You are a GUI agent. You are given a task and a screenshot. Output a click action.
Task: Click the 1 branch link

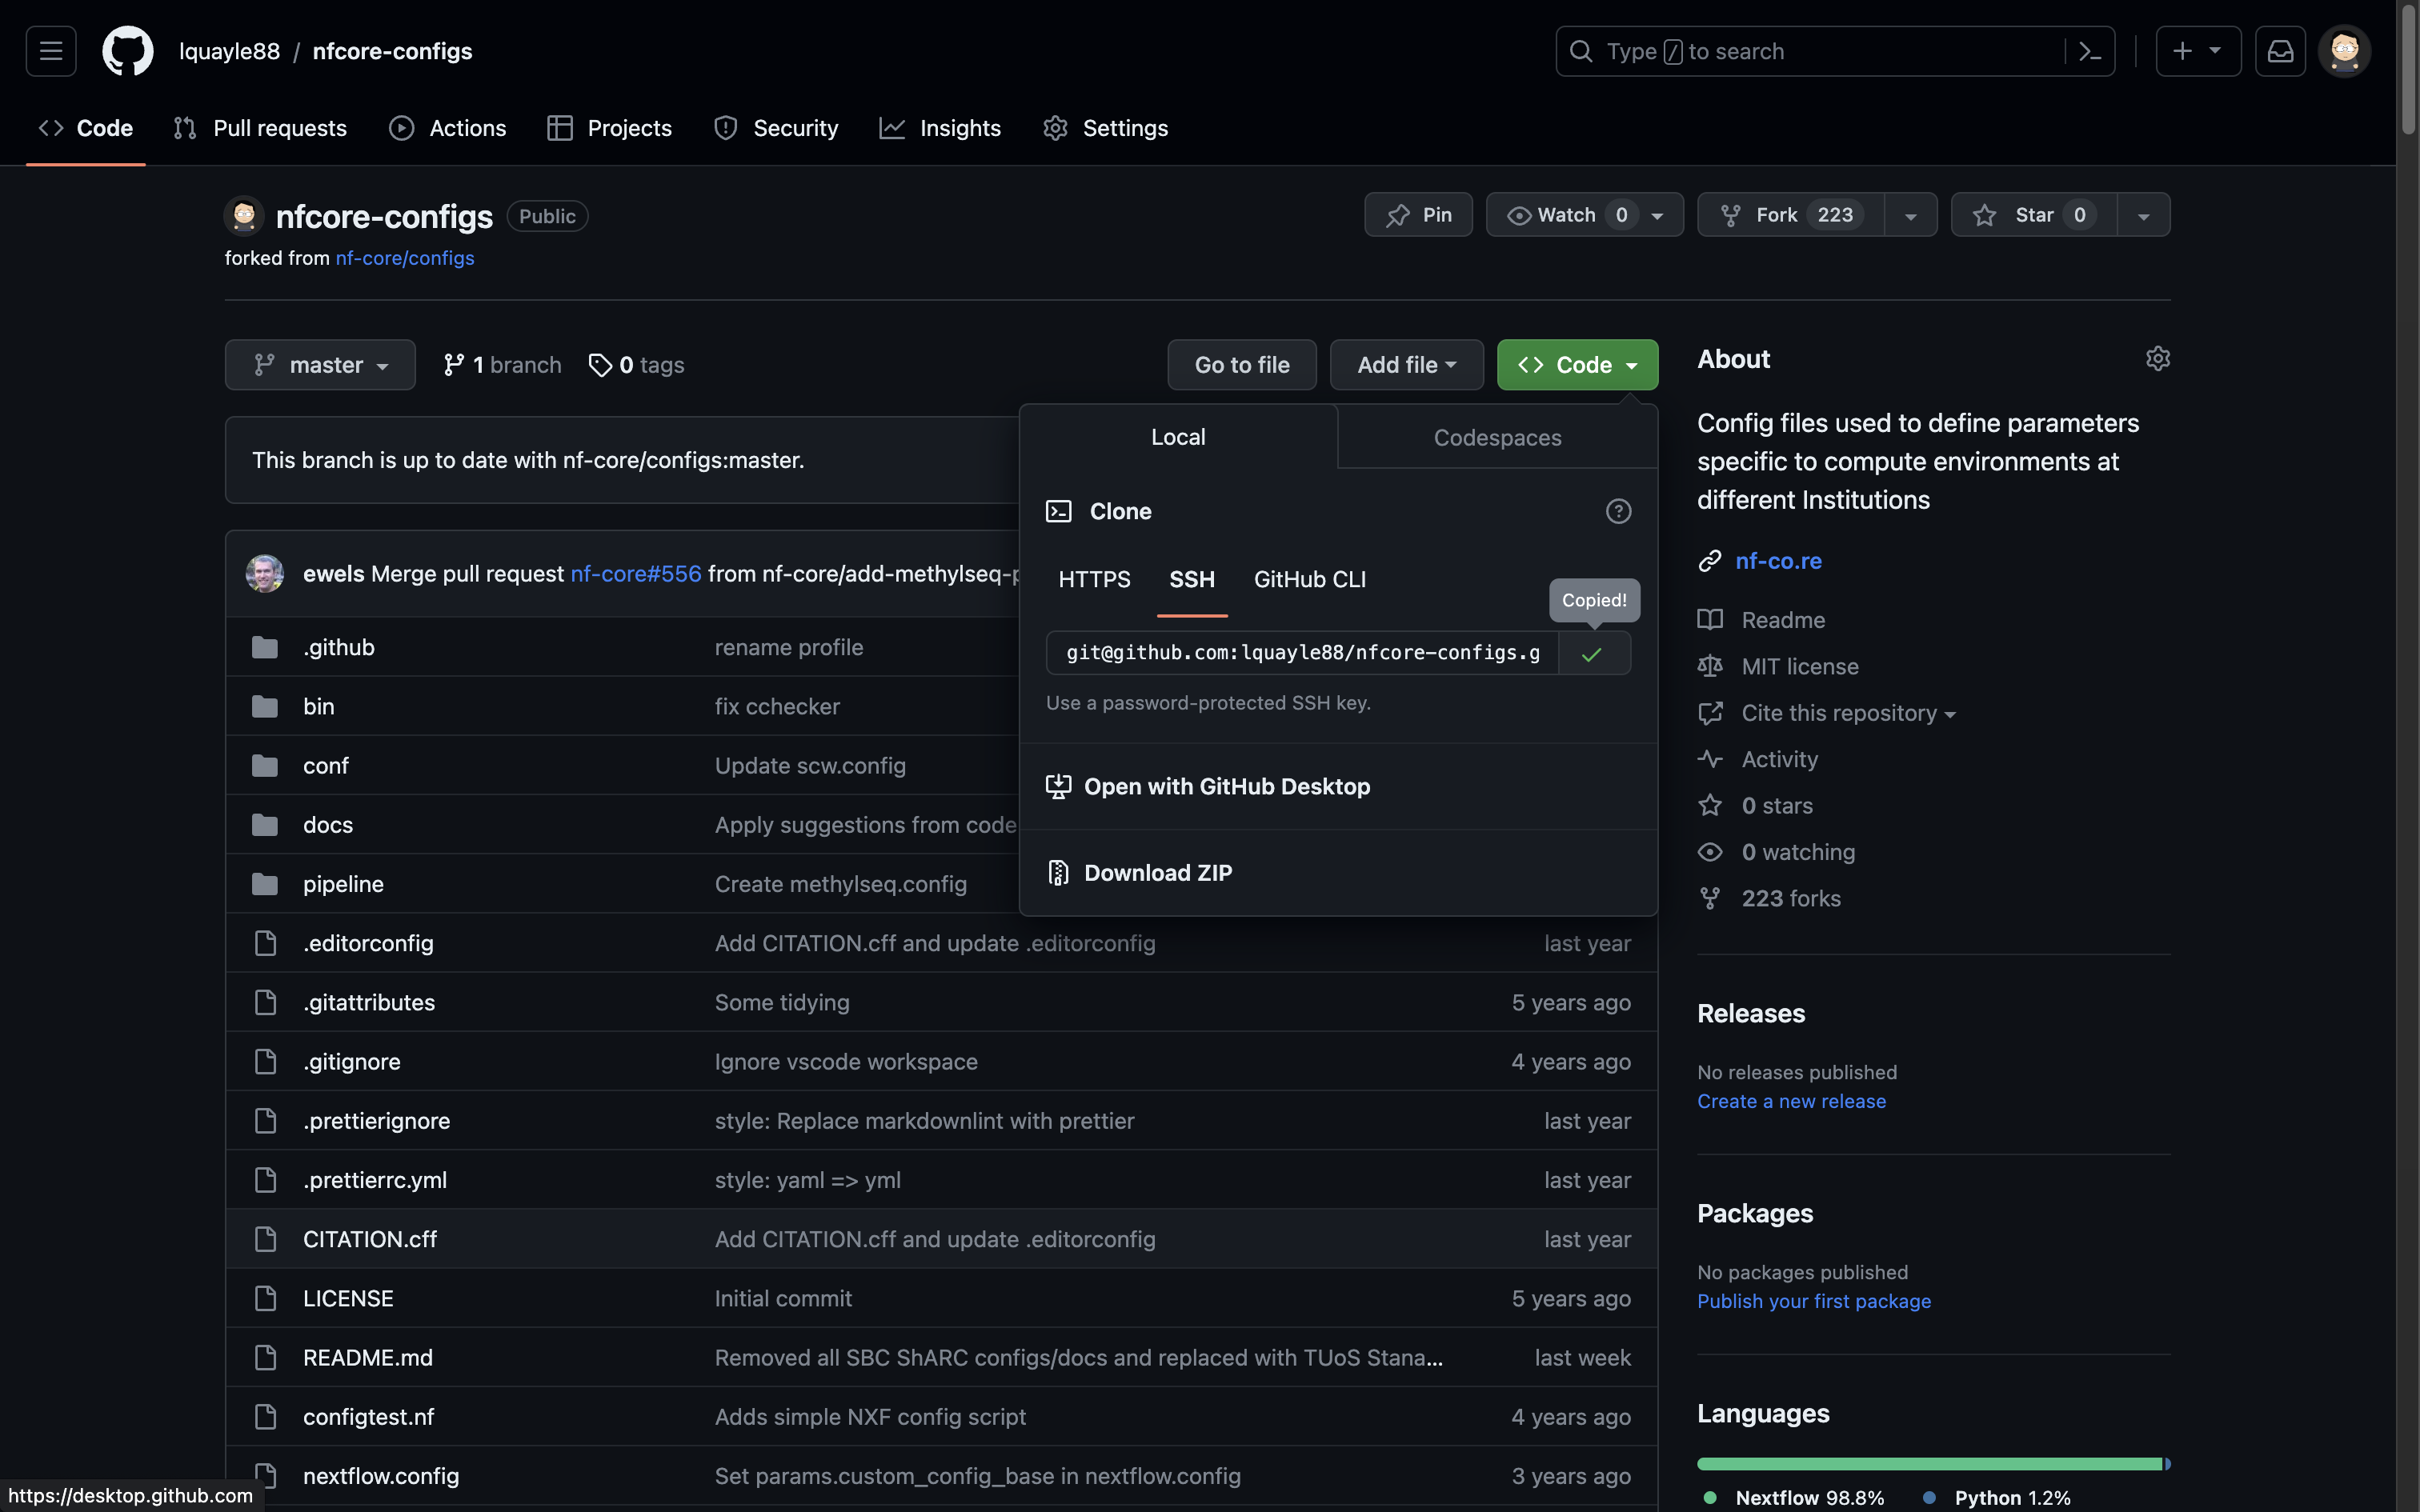(502, 365)
